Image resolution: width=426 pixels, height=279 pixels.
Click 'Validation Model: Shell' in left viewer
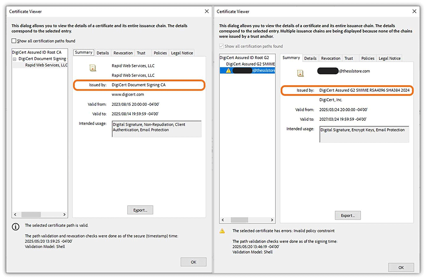pos(45,247)
